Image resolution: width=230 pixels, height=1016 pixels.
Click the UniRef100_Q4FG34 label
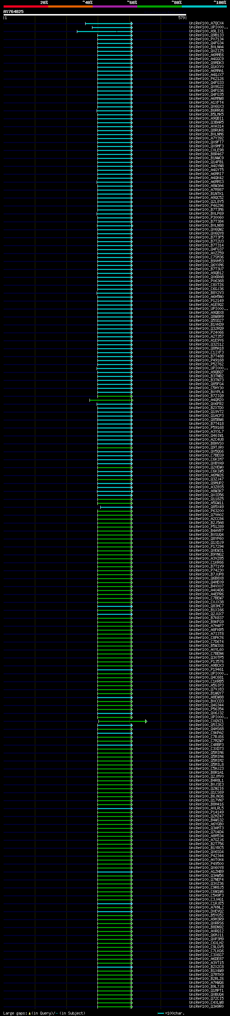click(x=206, y=43)
